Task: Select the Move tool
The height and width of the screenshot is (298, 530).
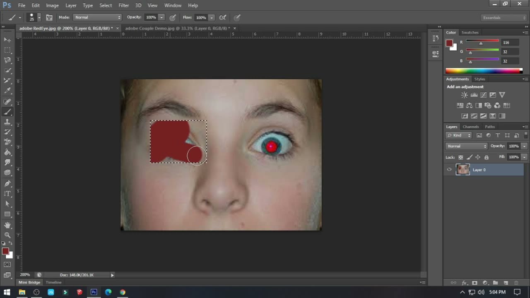Action: tap(7, 40)
